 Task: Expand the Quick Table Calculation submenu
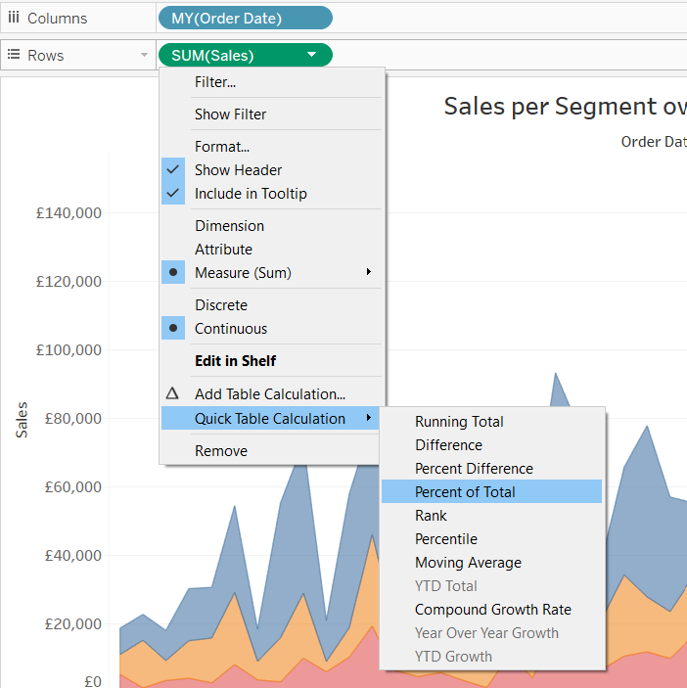coord(270,419)
